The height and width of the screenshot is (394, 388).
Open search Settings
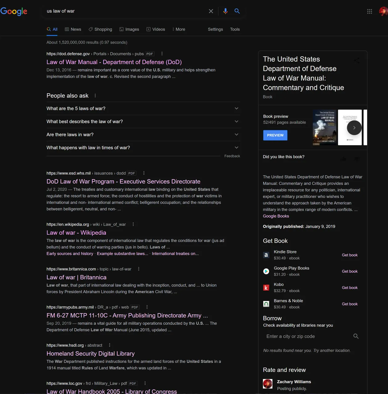(215, 29)
